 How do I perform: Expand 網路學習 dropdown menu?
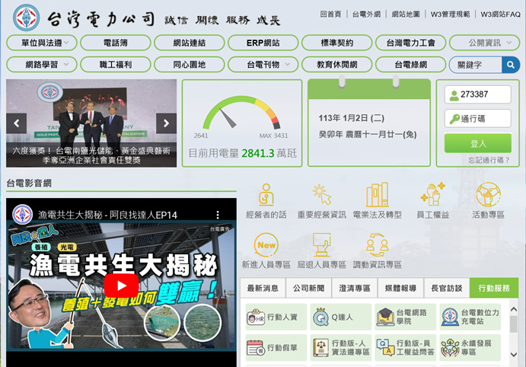click(42, 65)
